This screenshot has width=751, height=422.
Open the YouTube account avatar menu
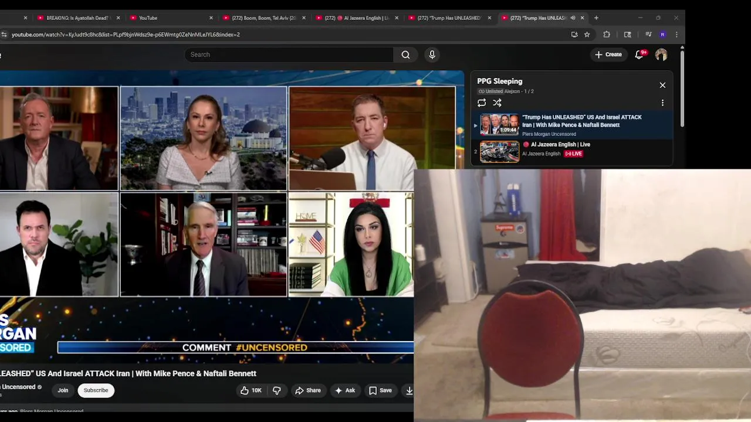tap(661, 55)
